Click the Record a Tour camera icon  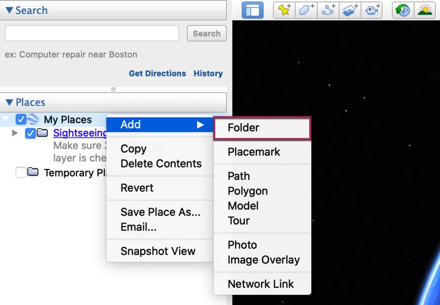click(x=371, y=10)
